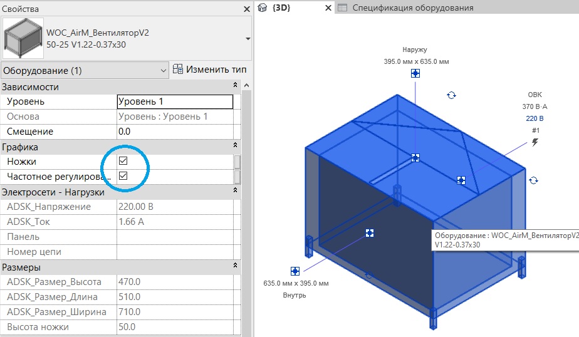Collapse the Размеры section
Viewport: 579px width, 337px height.
click(235, 267)
